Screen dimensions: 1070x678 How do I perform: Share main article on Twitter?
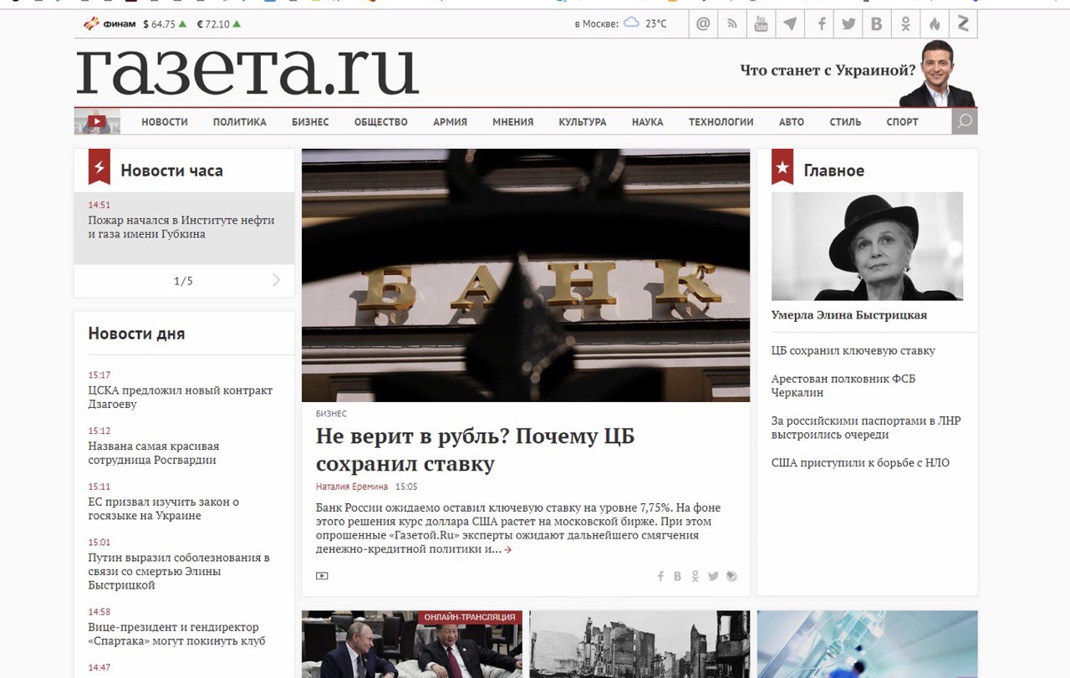[x=713, y=576]
